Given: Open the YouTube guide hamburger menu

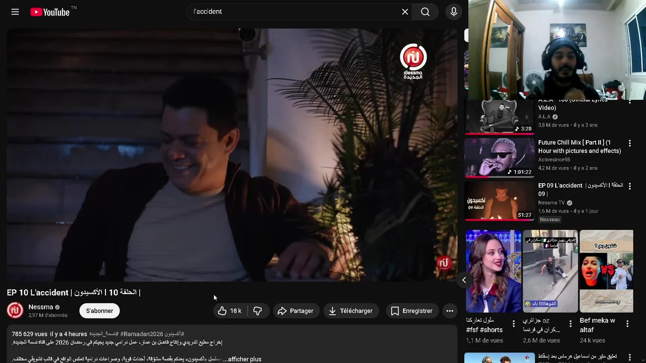Looking at the screenshot, I should click(15, 12).
